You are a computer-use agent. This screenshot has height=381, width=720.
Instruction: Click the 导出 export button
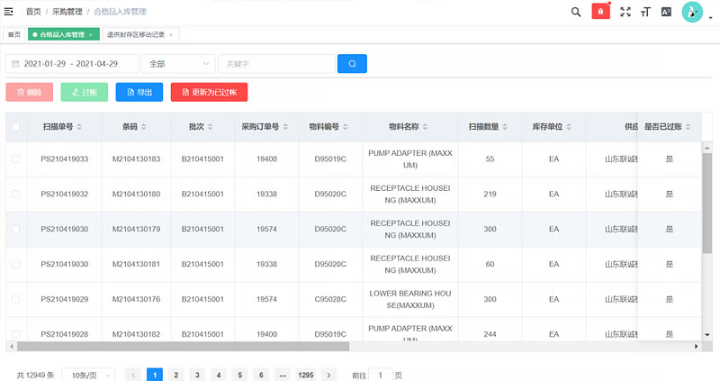139,92
